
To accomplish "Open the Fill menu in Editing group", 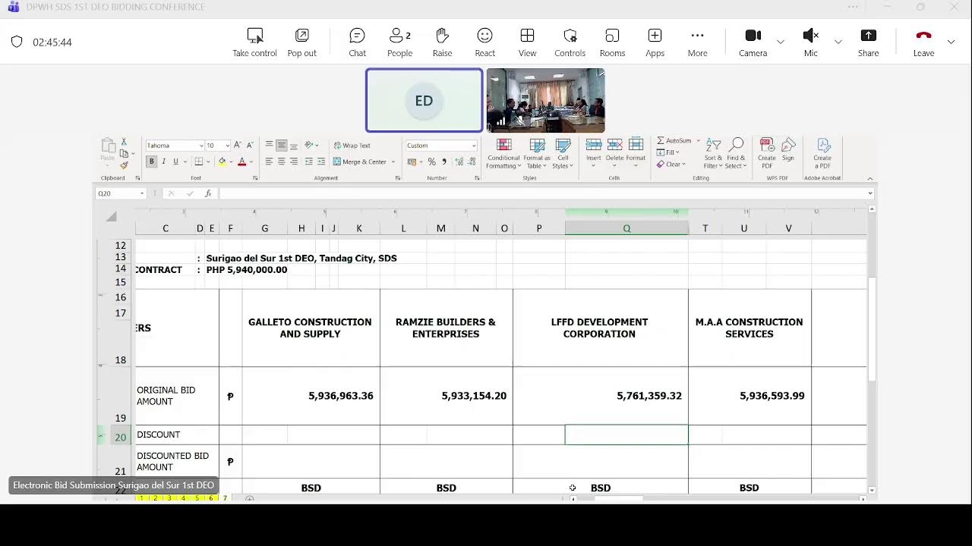I will [x=669, y=152].
